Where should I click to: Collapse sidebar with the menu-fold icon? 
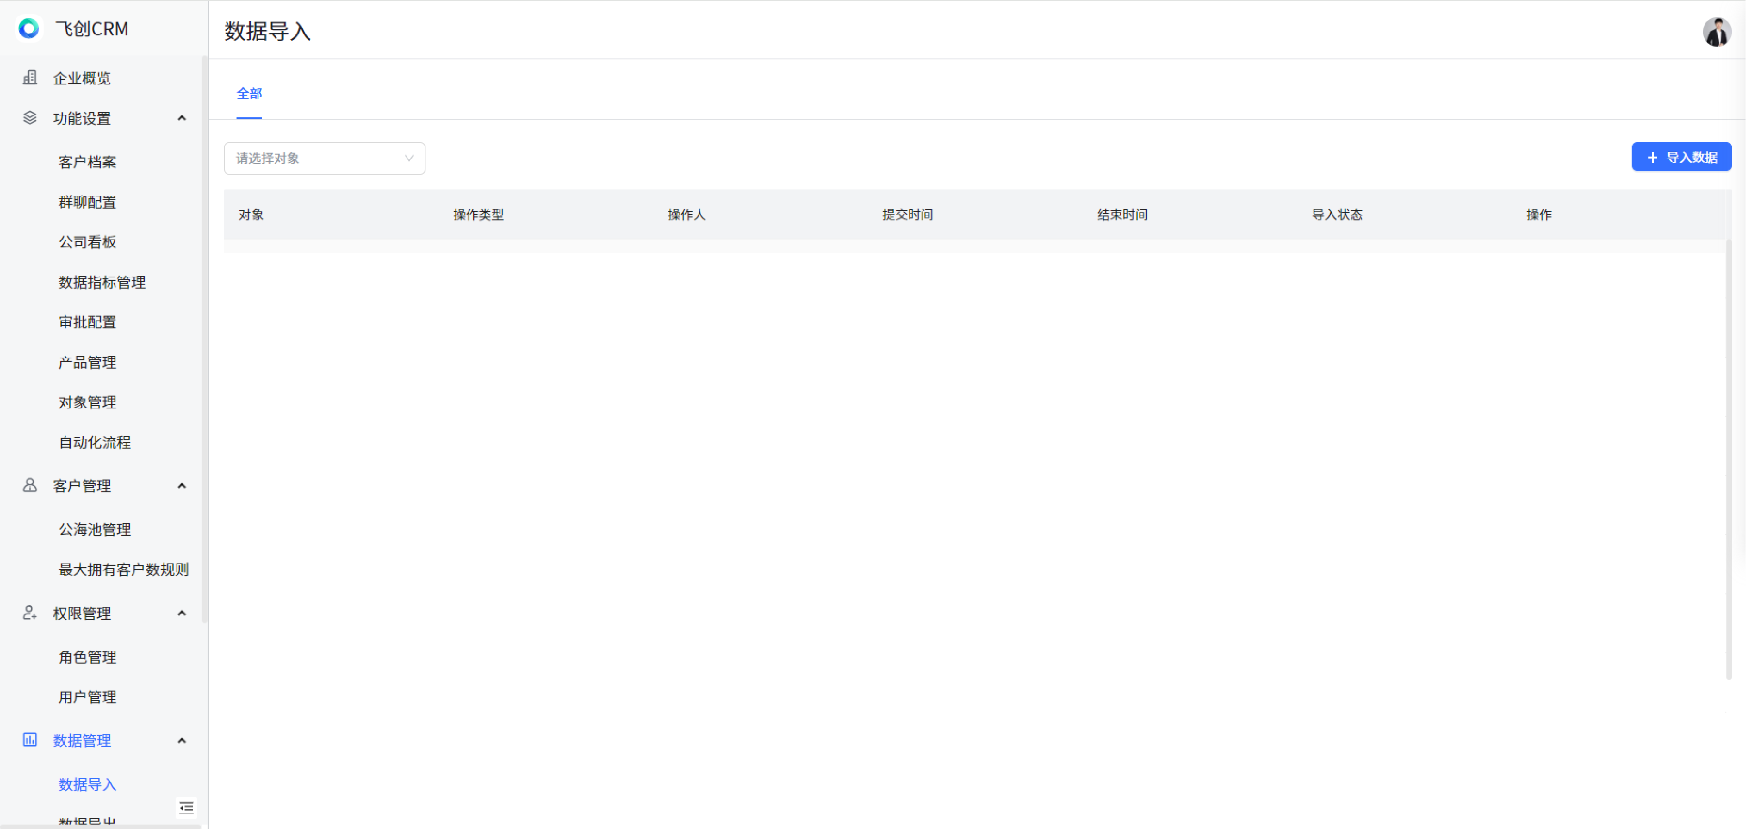[x=186, y=807]
